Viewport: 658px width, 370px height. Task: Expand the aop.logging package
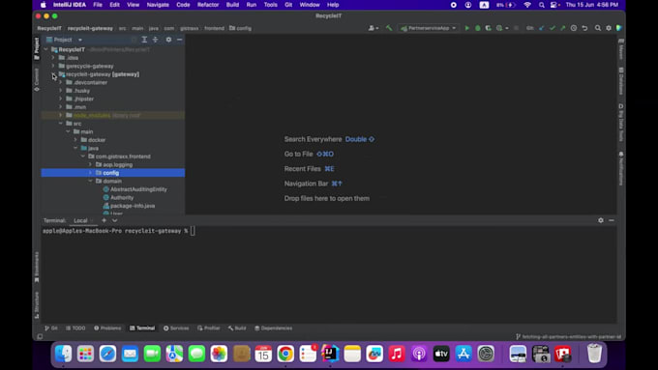click(x=90, y=164)
